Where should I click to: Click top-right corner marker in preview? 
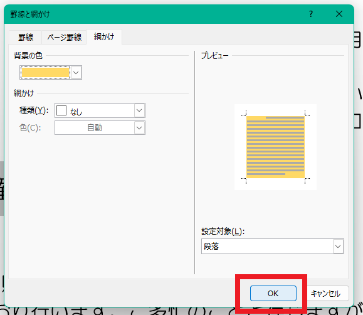[307, 114]
